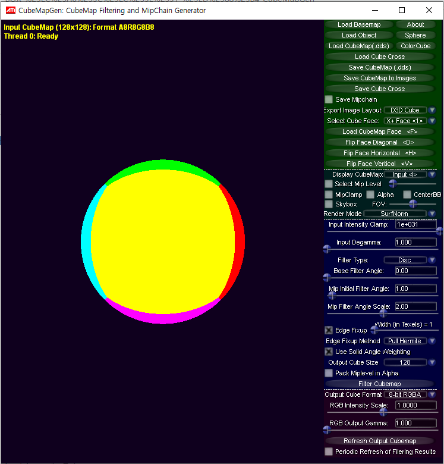The image size is (444, 464).
Task: Enable the Save Mipchain checkbox
Action: pyautogui.click(x=329, y=99)
